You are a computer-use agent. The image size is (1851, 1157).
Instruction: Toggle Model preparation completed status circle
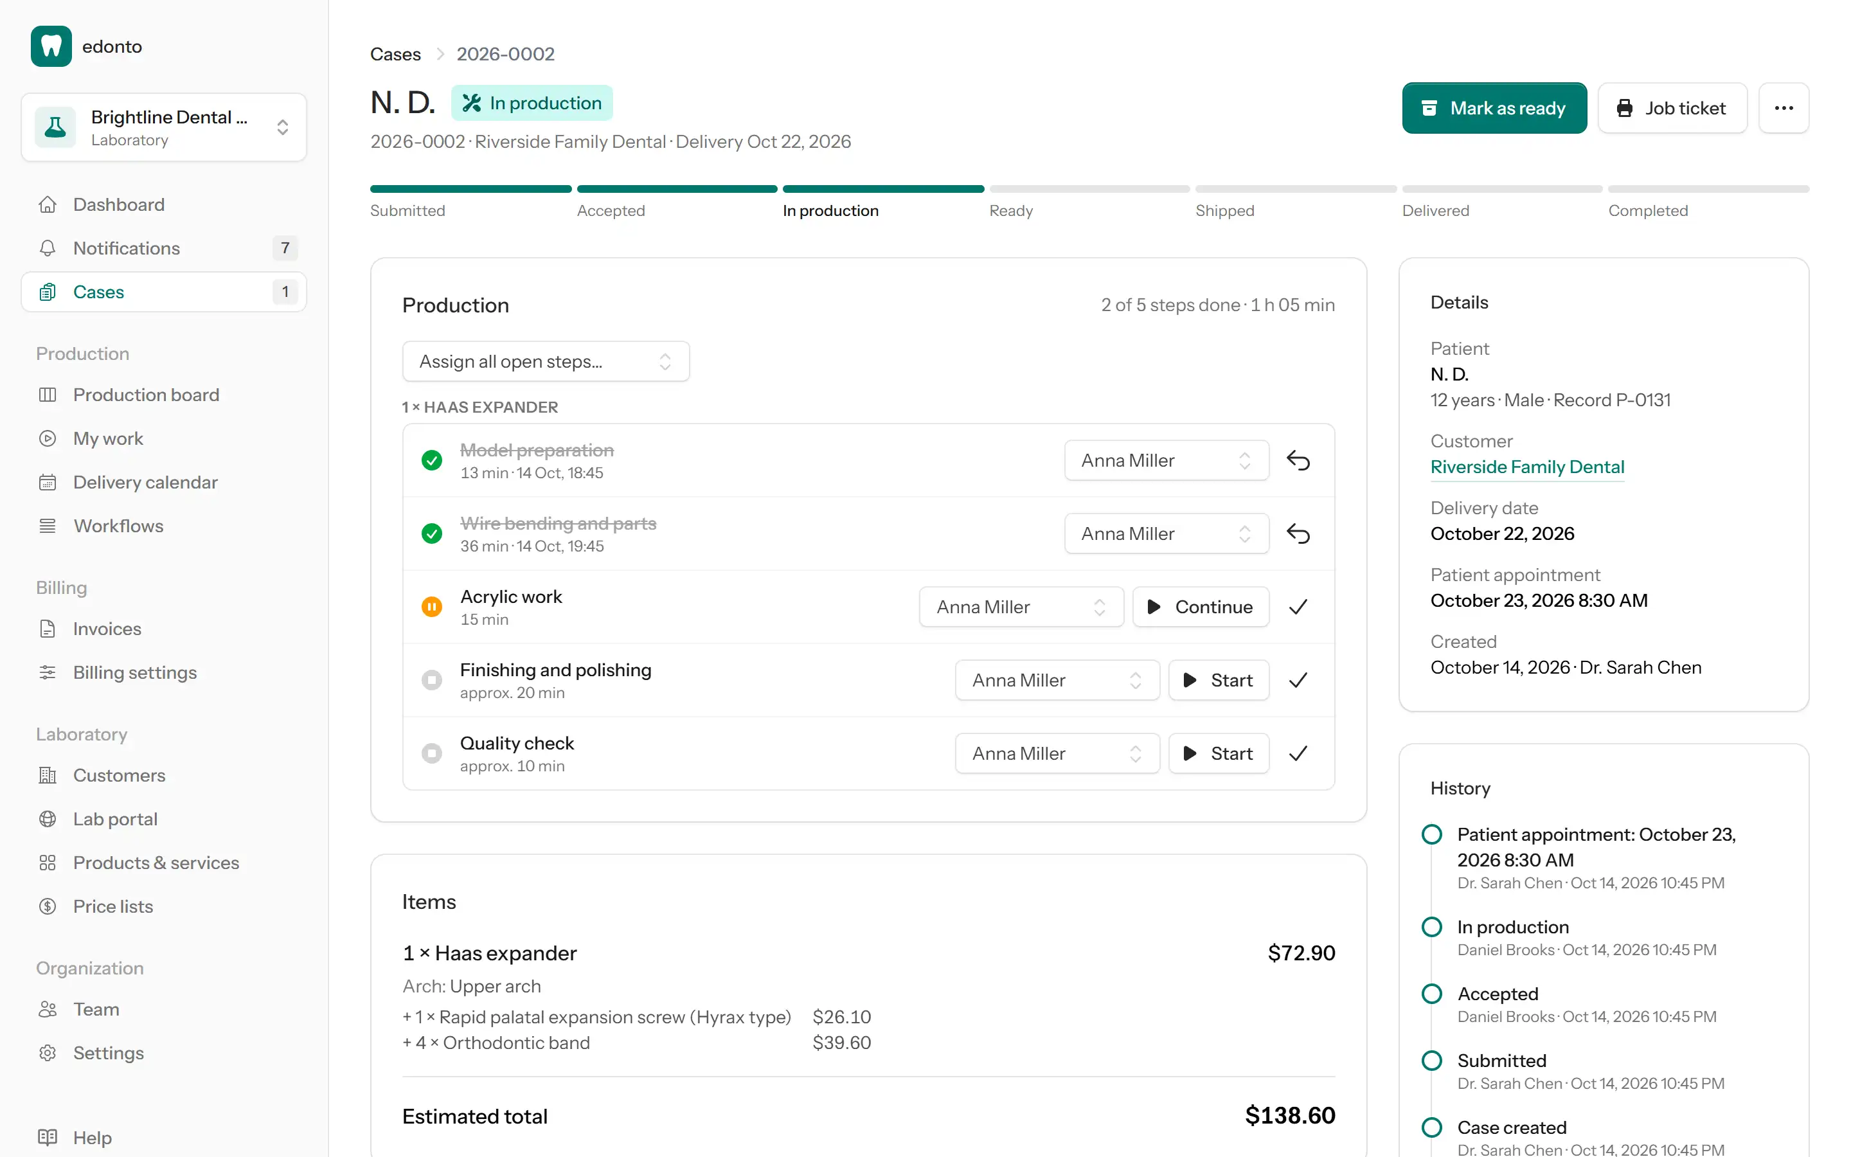pos(431,460)
